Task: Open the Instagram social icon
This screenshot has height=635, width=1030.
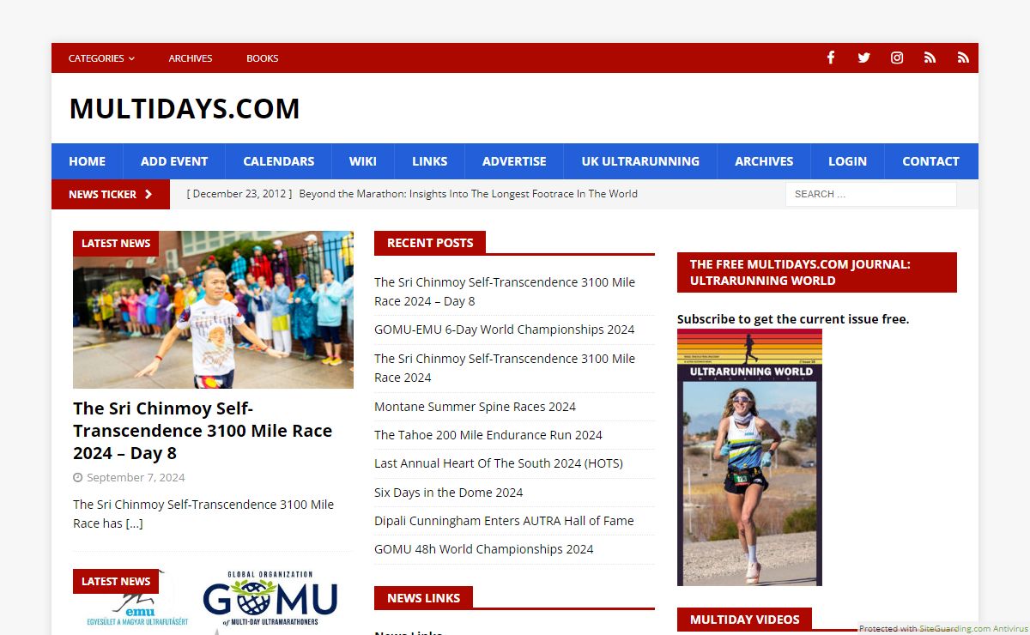Action: [x=897, y=57]
